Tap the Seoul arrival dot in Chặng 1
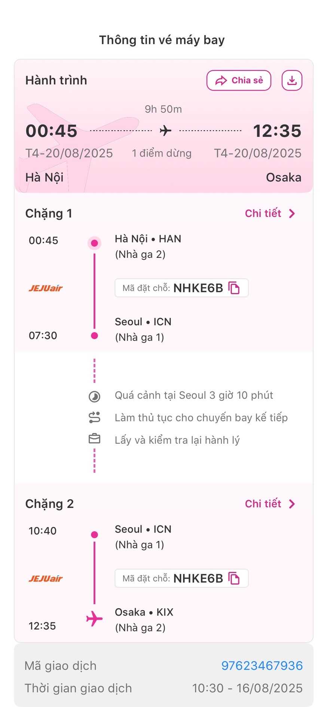The height and width of the screenshot is (707, 324). click(x=94, y=336)
